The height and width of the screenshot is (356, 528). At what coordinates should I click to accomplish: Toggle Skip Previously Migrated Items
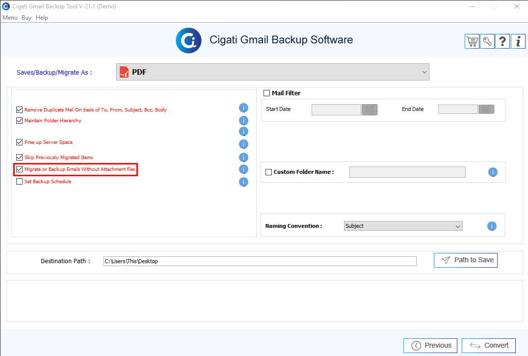click(x=20, y=157)
